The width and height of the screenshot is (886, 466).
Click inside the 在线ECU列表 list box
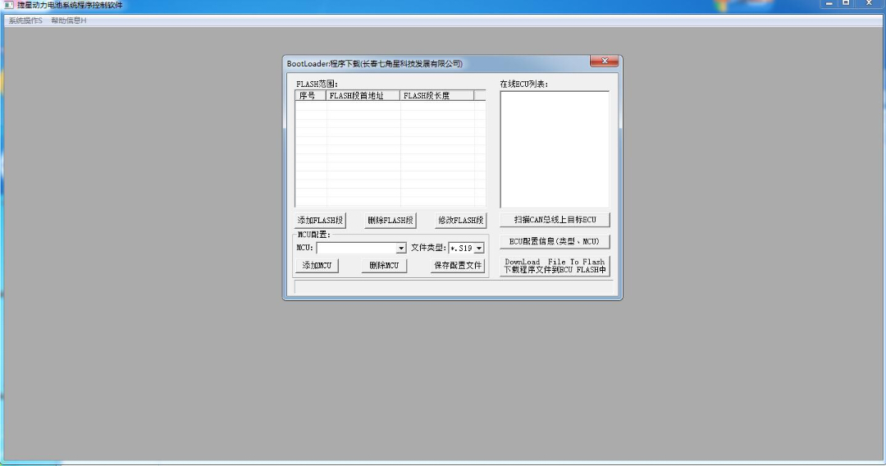[x=555, y=149]
